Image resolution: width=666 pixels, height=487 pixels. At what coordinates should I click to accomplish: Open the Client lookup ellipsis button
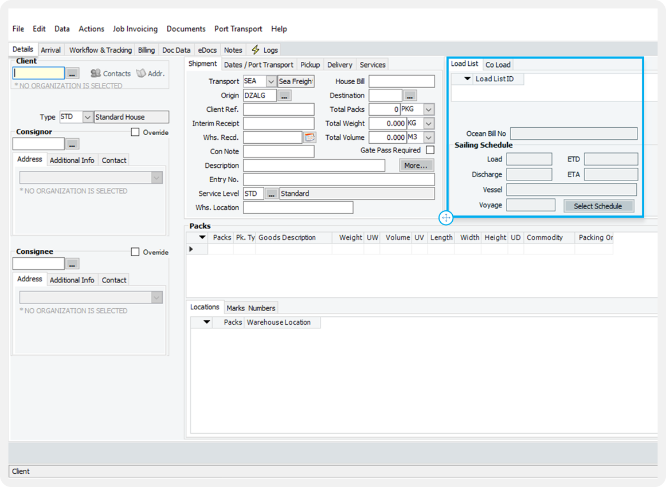[72, 73]
